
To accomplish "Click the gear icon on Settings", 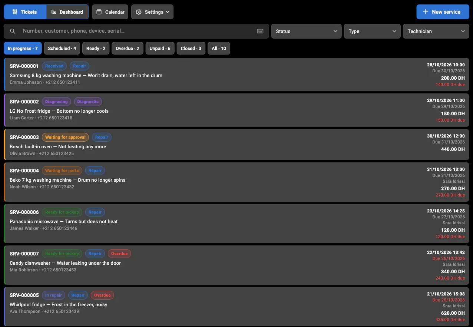I will click(x=139, y=12).
